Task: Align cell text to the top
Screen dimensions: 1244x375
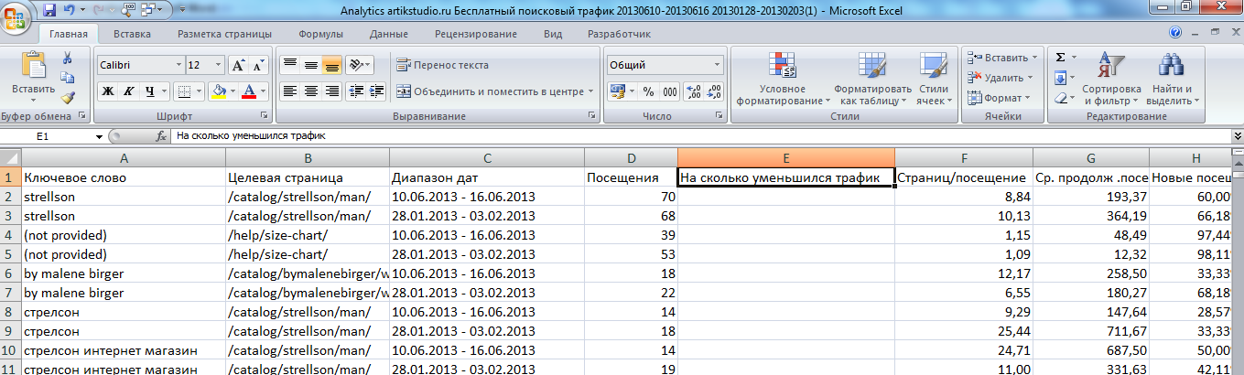Action: coord(289,65)
